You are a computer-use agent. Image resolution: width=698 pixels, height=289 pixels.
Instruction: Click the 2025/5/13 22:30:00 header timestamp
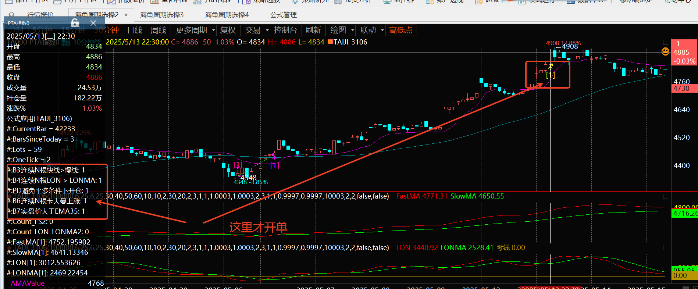(138, 42)
